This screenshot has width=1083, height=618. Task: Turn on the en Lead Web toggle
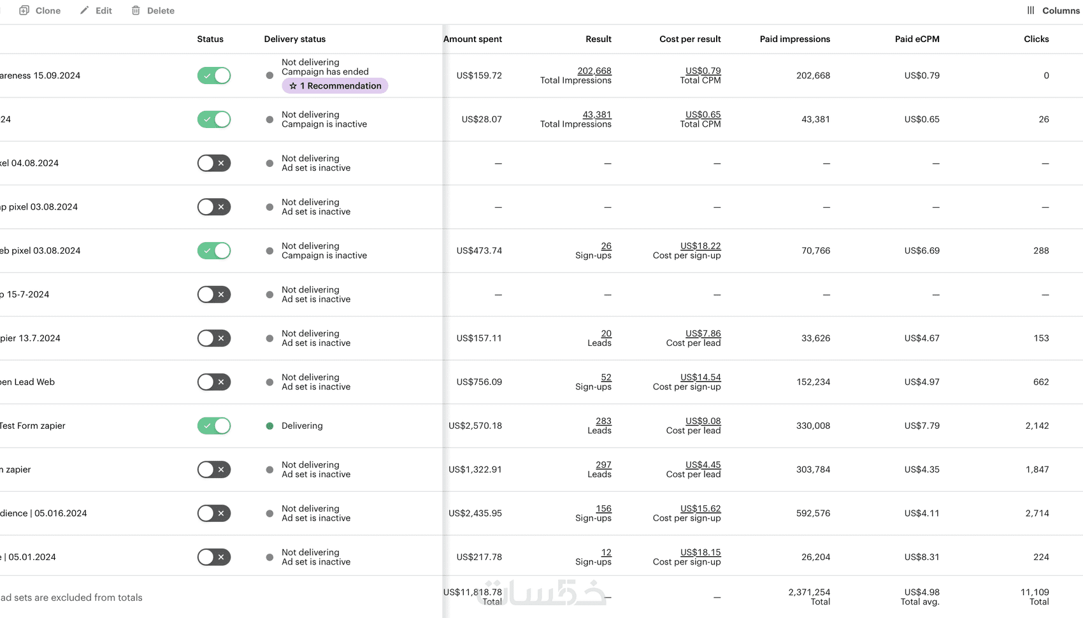pyautogui.click(x=214, y=382)
